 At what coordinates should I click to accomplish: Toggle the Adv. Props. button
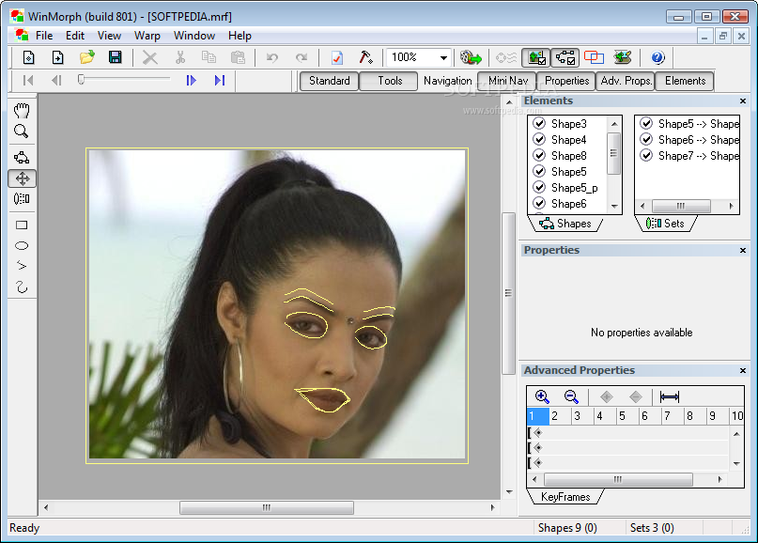626,81
